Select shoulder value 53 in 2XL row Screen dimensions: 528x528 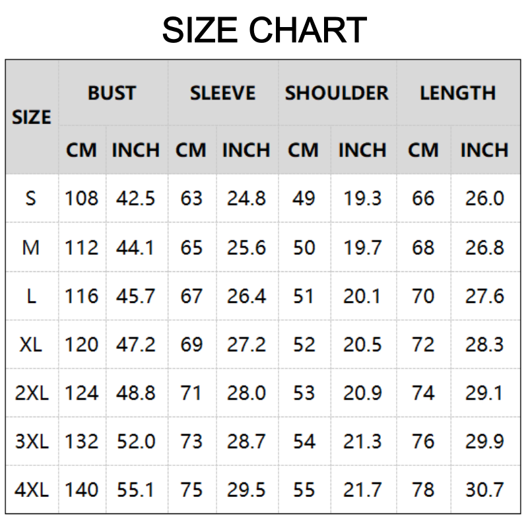304,393
